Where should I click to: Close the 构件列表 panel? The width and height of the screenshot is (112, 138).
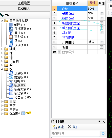pyautogui.click(x=104, y=122)
